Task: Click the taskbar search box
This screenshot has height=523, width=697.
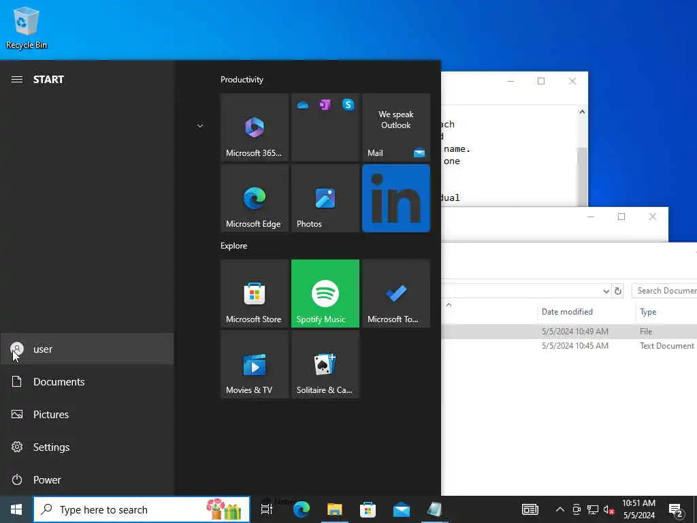Action: pos(142,509)
